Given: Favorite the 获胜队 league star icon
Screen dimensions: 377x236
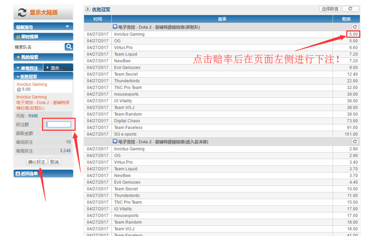Looking at the screenshot, I should tap(115, 27).
